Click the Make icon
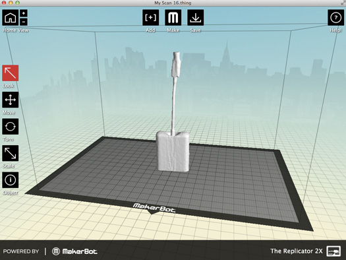This screenshot has width=346, height=260. (x=173, y=17)
